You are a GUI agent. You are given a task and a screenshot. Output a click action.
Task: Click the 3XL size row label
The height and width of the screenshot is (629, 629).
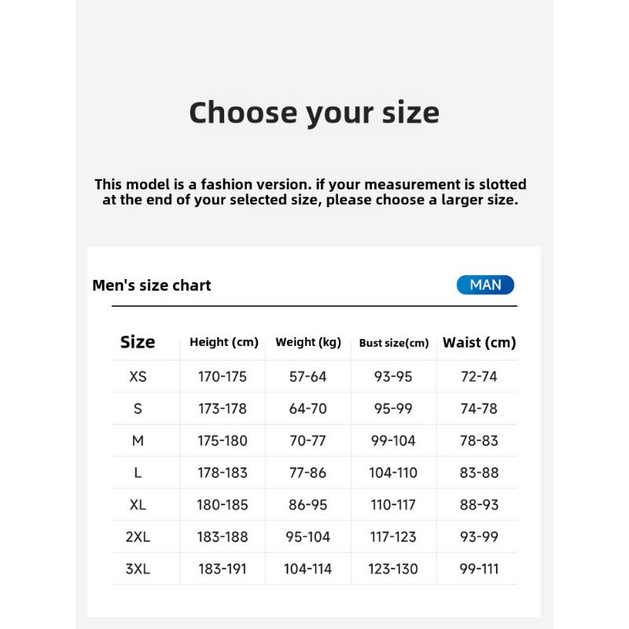(x=138, y=569)
